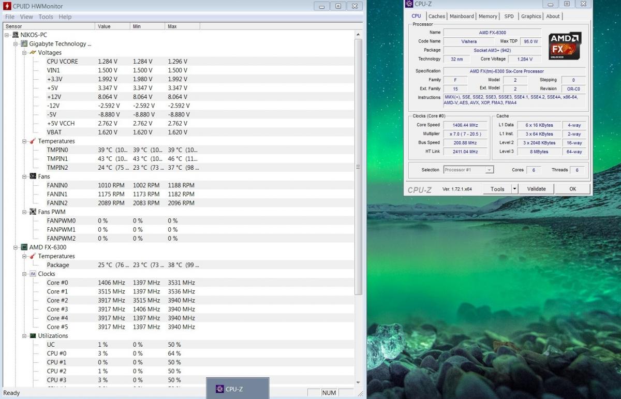
Task: Switch to the Mainboard tab in CPU-Z
Action: (462, 17)
